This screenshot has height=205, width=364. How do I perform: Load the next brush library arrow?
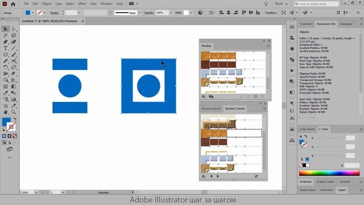(x=218, y=176)
